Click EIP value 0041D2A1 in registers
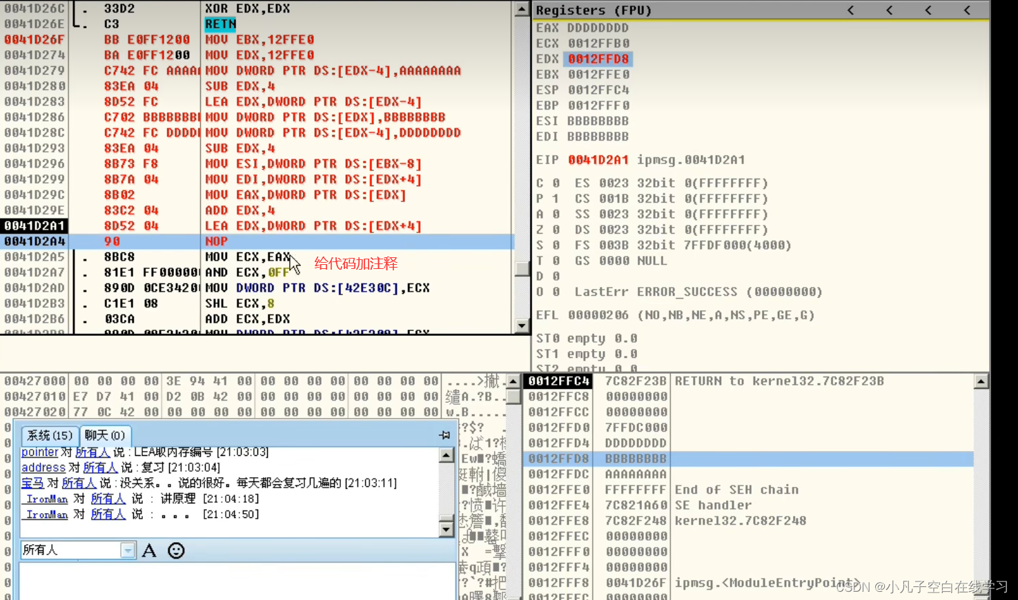Screen dimensions: 1018x600 pos(598,160)
